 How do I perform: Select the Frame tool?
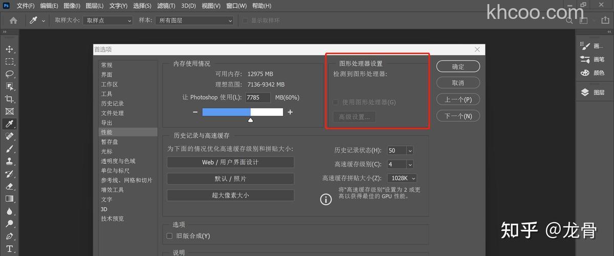(9, 111)
